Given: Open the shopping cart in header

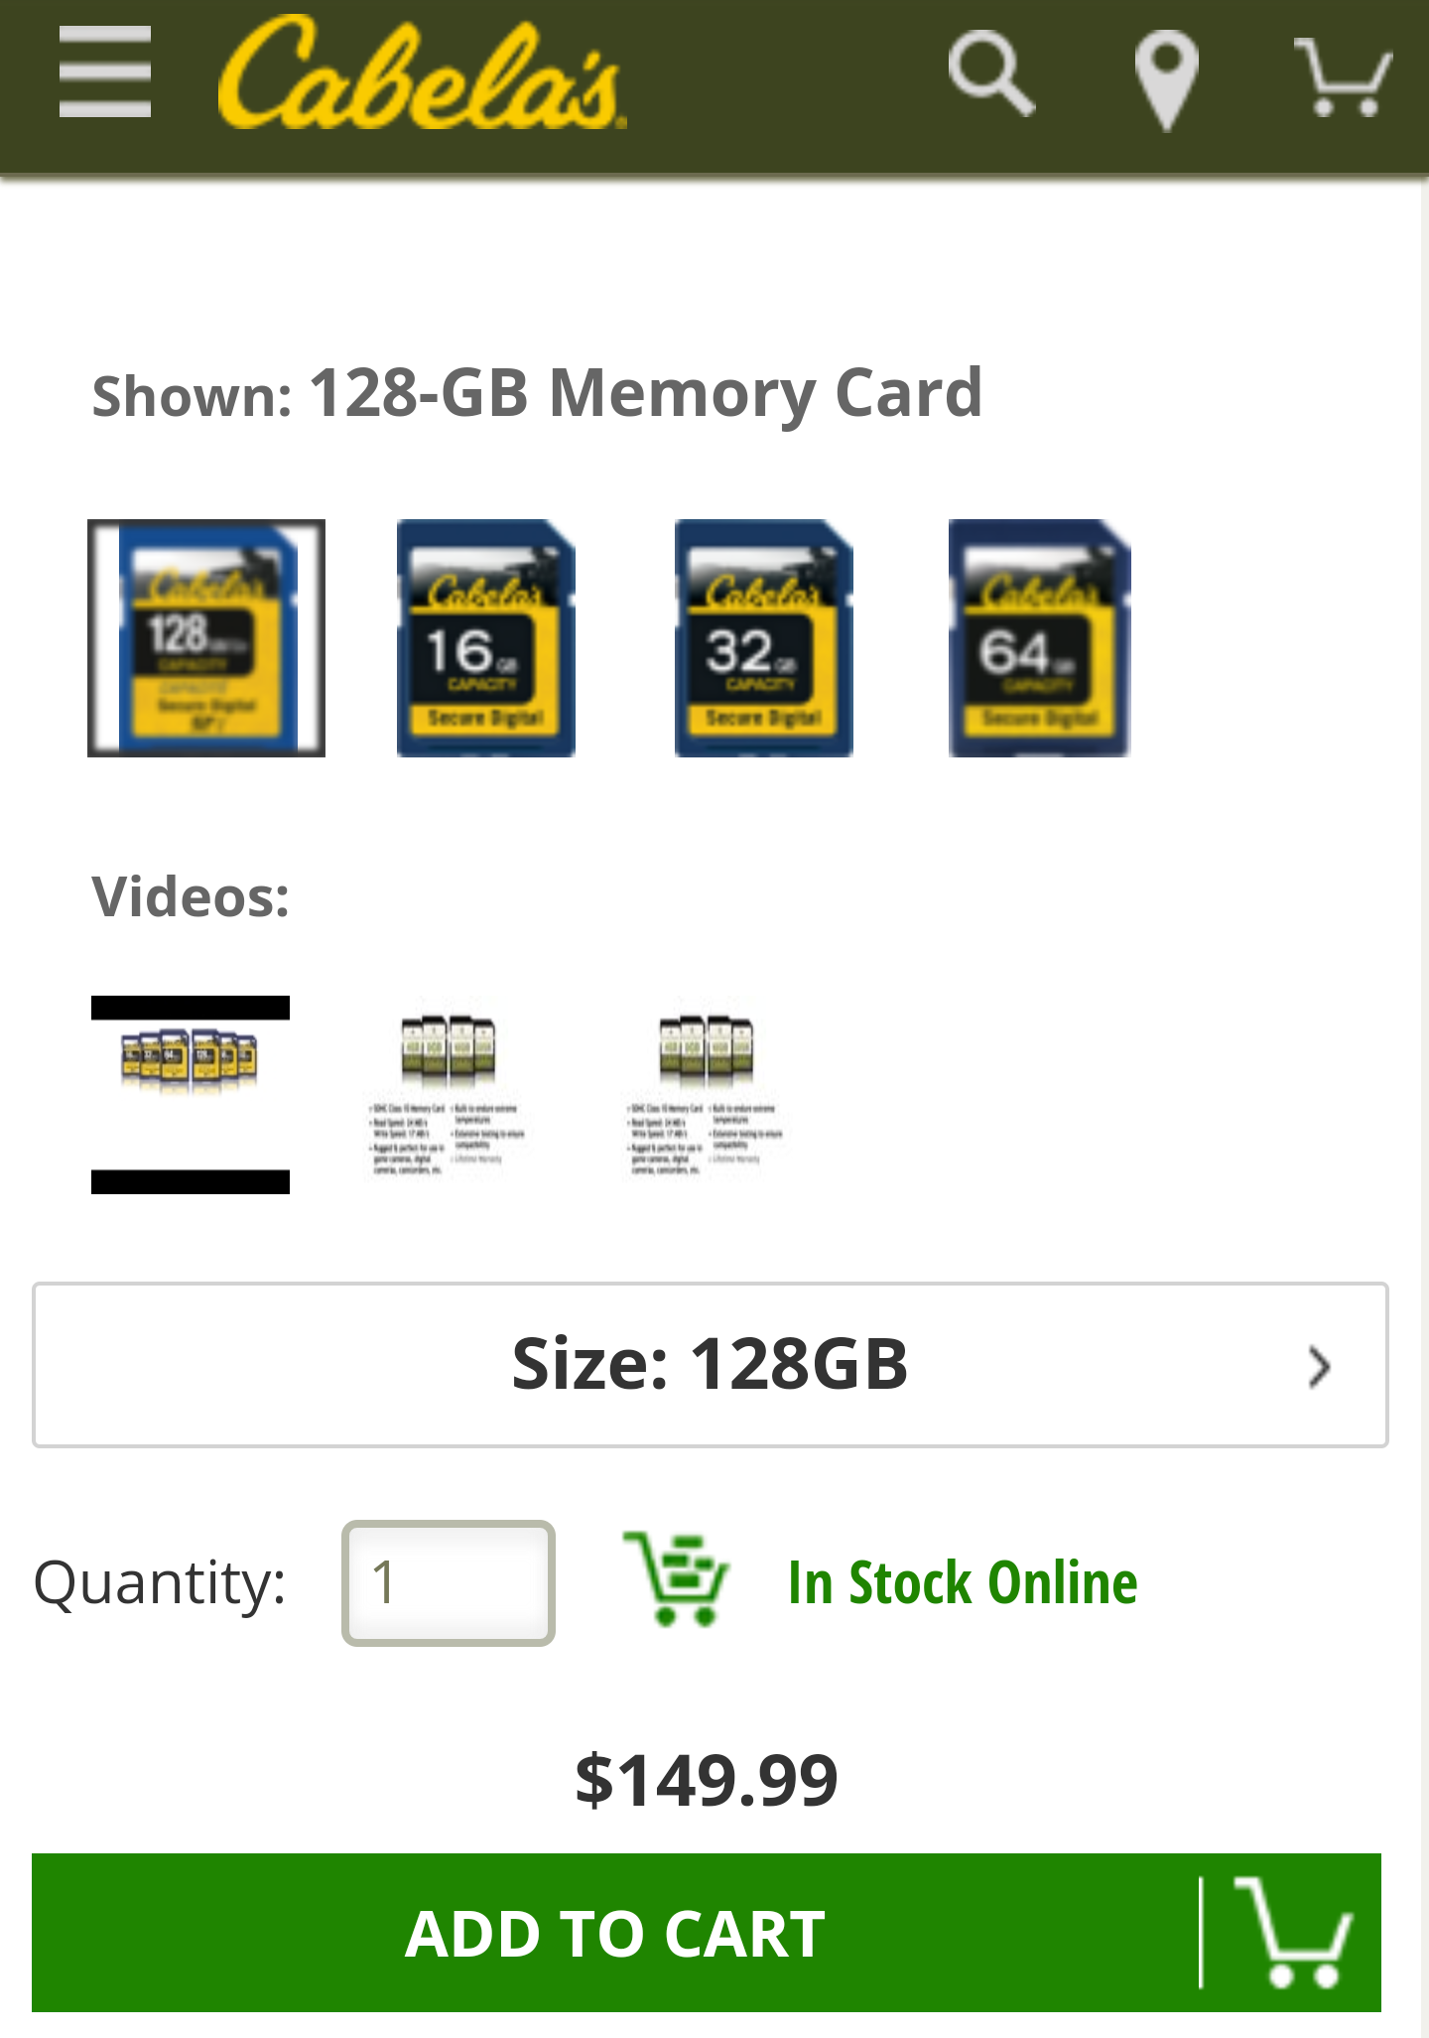Looking at the screenshot, I should click(x=1343, y=77).
